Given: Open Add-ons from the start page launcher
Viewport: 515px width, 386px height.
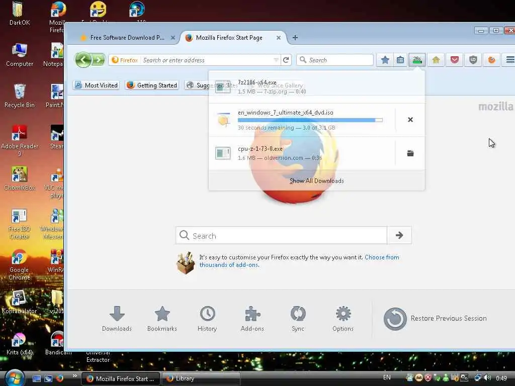Looking at the screenshot, I should click(x=252, y=319).
